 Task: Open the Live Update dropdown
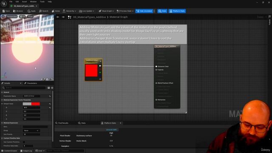(86, 11)
